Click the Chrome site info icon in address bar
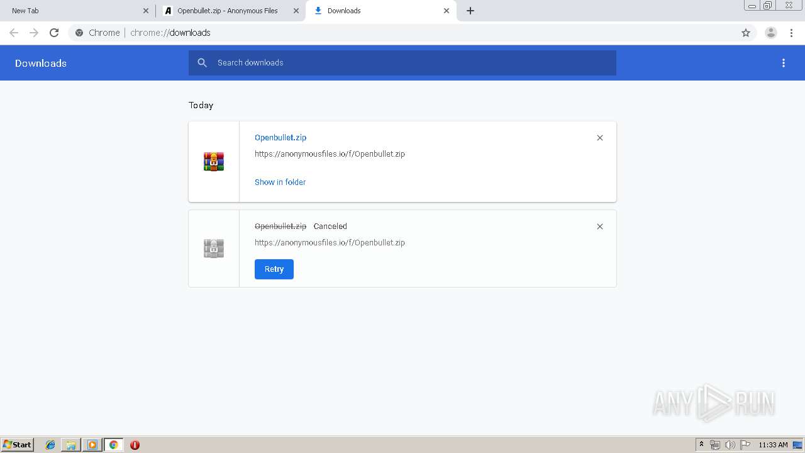The height and width of the screenshot is (453, 805). pos(79,33)
